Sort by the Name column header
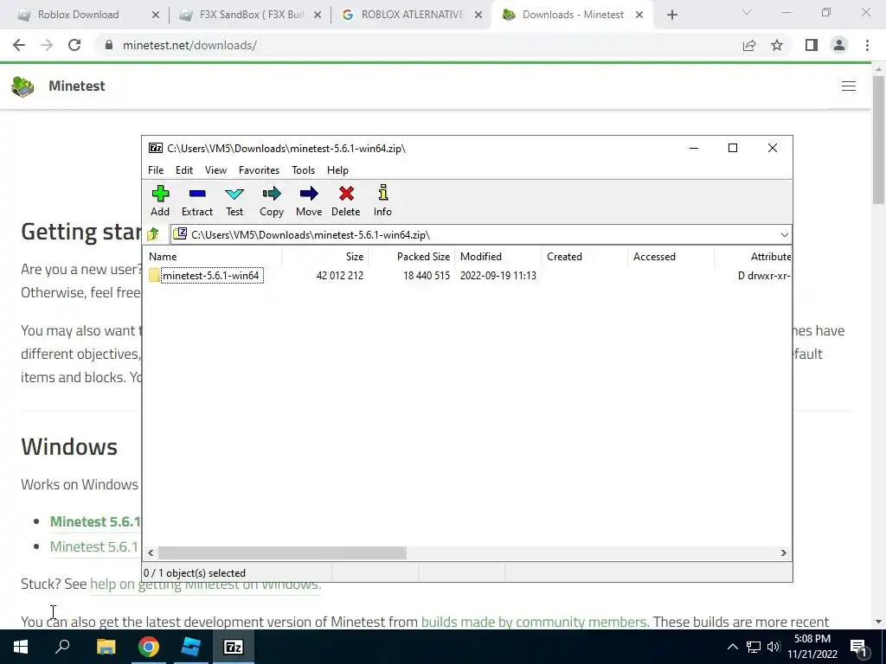This screenshot has width=886, height=664. coord(213,256)
